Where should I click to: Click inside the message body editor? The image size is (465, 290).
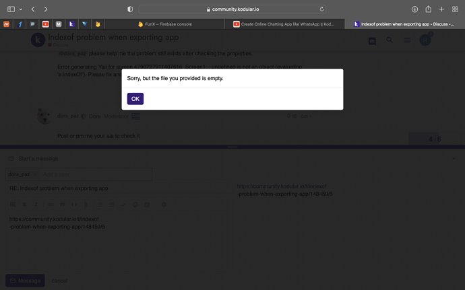[119, 240]
